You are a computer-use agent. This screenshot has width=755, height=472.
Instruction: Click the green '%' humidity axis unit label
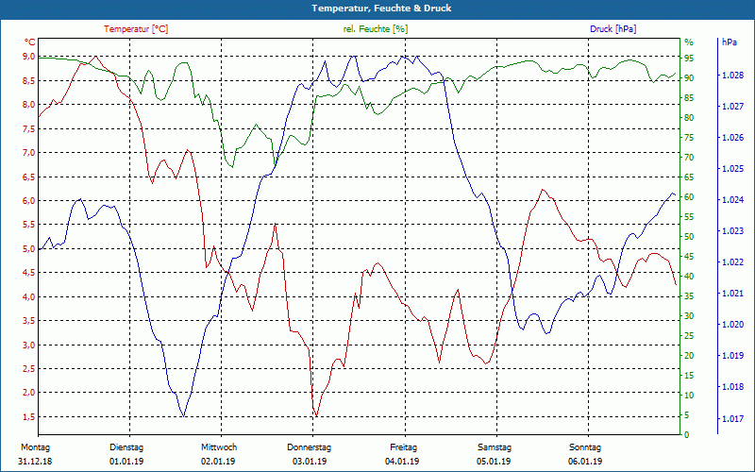[689, 42]
